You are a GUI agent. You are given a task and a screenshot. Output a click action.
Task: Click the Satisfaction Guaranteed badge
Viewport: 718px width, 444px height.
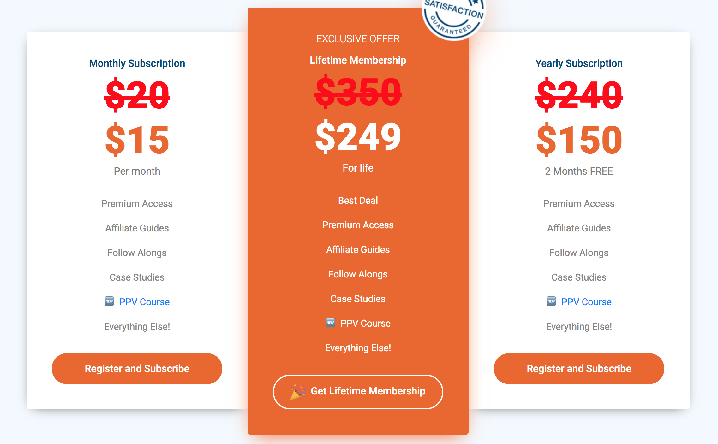(x=453, y=18)
